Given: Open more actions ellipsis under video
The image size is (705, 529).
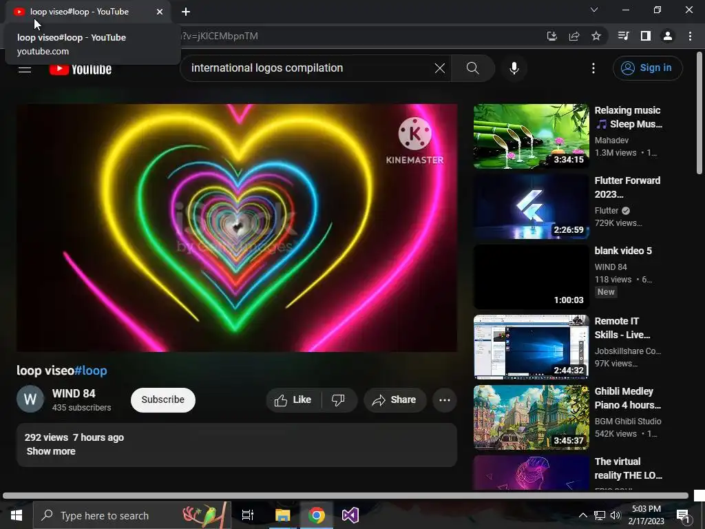Looking at the screenshot, I should tap(445, 400).
